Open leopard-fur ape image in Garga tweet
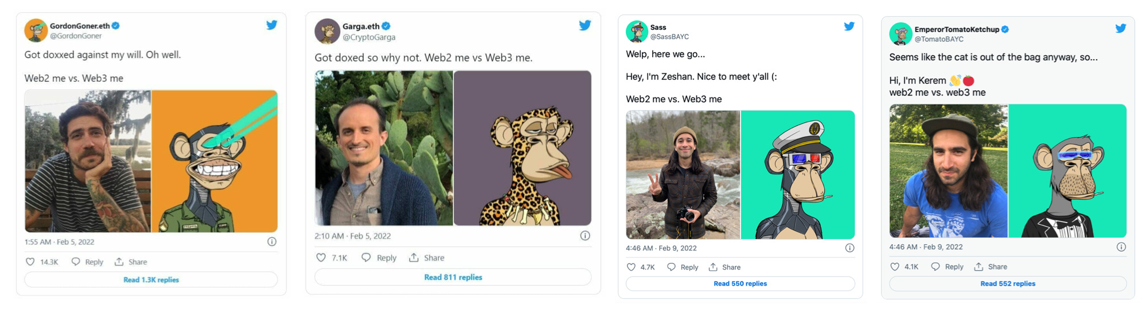Viewport: 1146px width, 312px height. pyautogui.click(x=522, y=148)
